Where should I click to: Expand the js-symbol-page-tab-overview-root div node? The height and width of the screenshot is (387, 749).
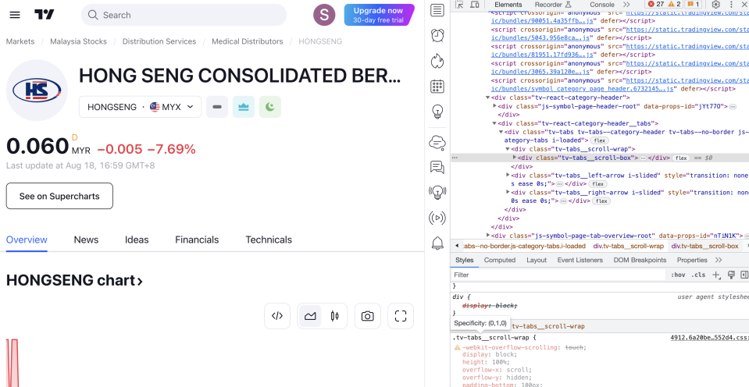pyautogui.click(x=487, y=236)
